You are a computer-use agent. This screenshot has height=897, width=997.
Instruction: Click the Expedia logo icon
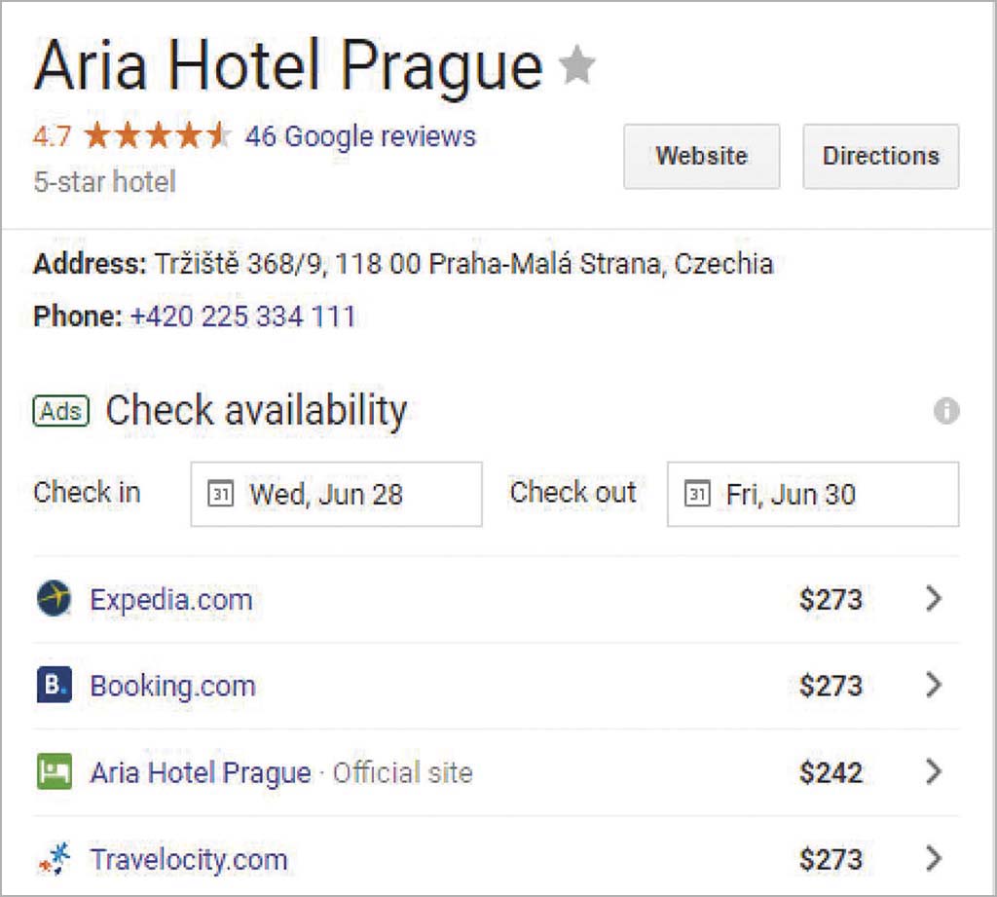(x=55, y=598)
